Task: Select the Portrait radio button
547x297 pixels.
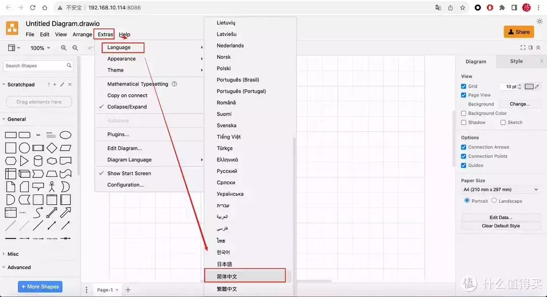Action: [467, 200]
